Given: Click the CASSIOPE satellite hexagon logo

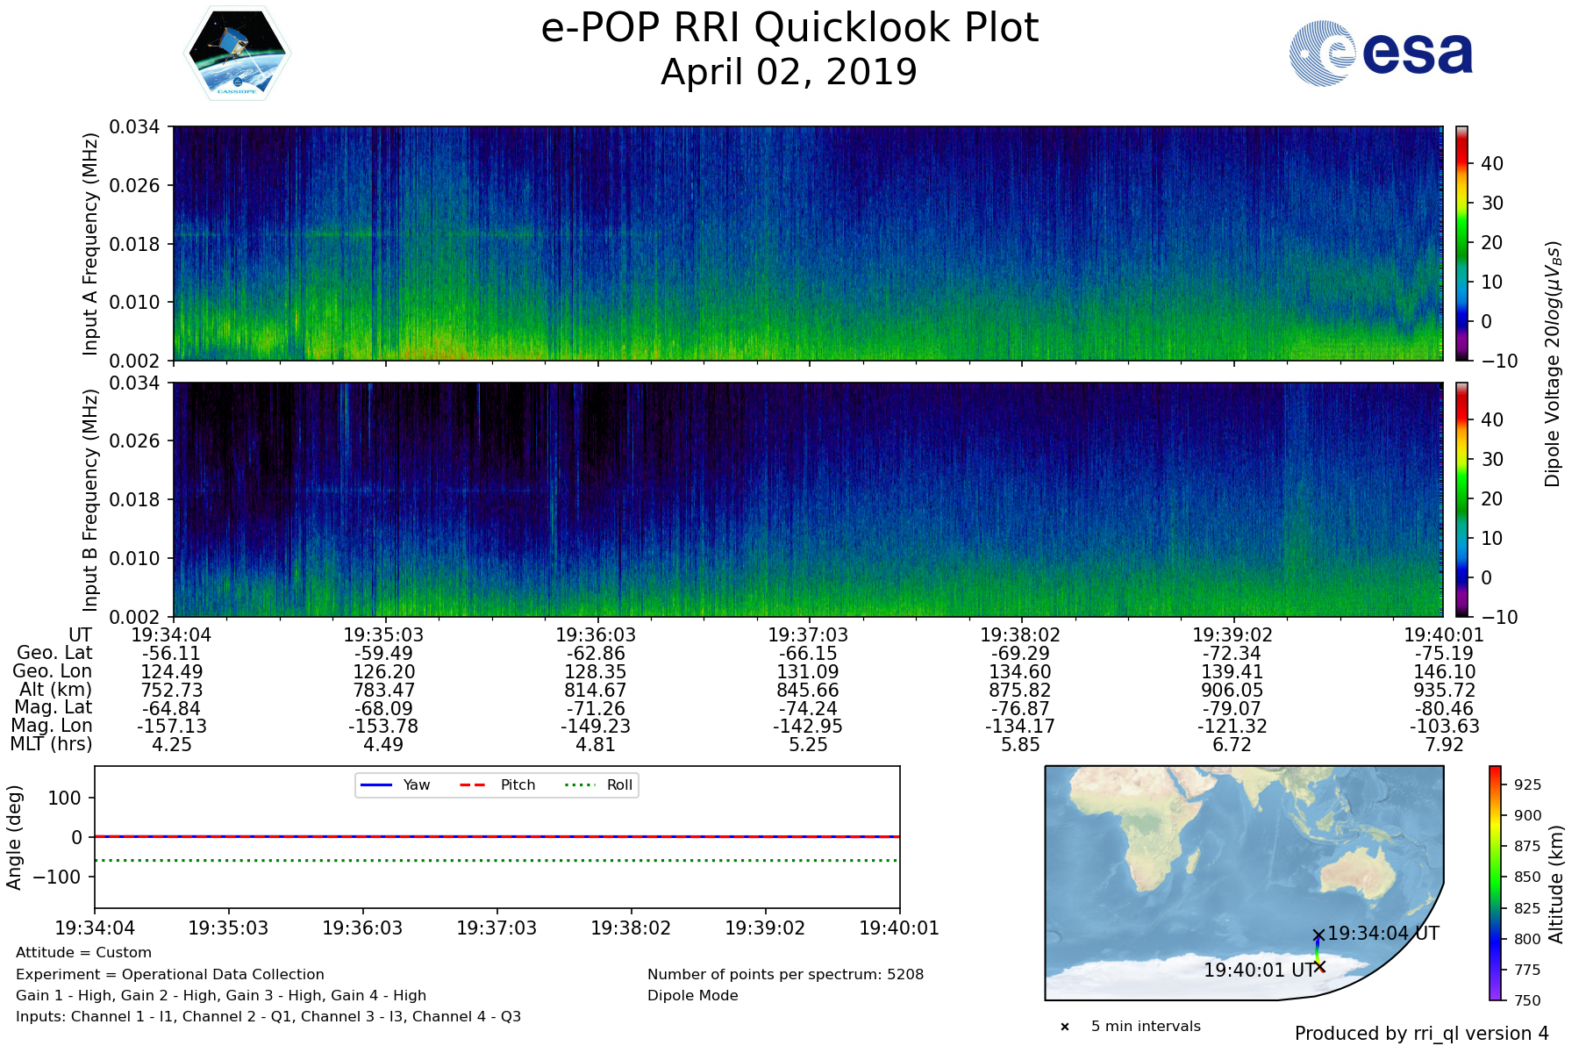Looking at the screenshot, I should point(237,54).
